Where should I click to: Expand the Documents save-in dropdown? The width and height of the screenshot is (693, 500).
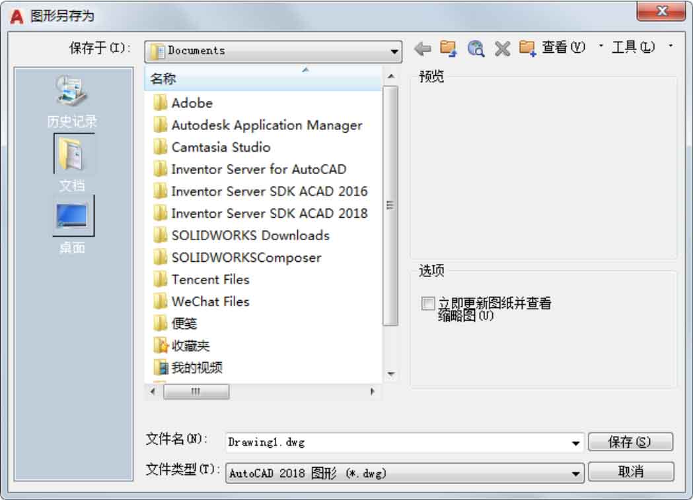tap(394, 51)
